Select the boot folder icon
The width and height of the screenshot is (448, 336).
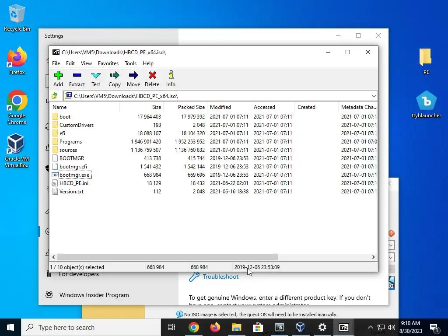click(x=55, y=116)
